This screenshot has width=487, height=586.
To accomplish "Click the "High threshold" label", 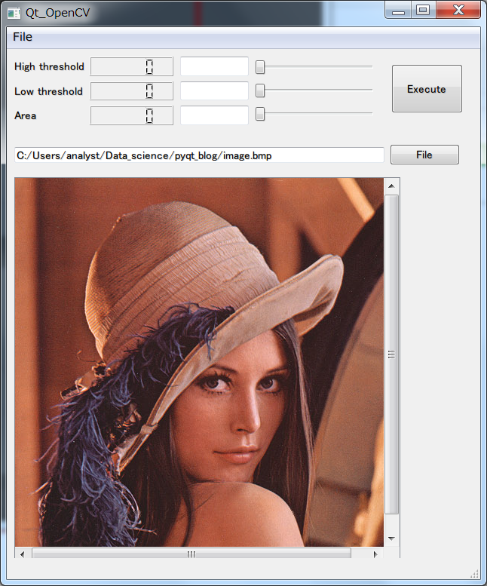I will point(49,66).
